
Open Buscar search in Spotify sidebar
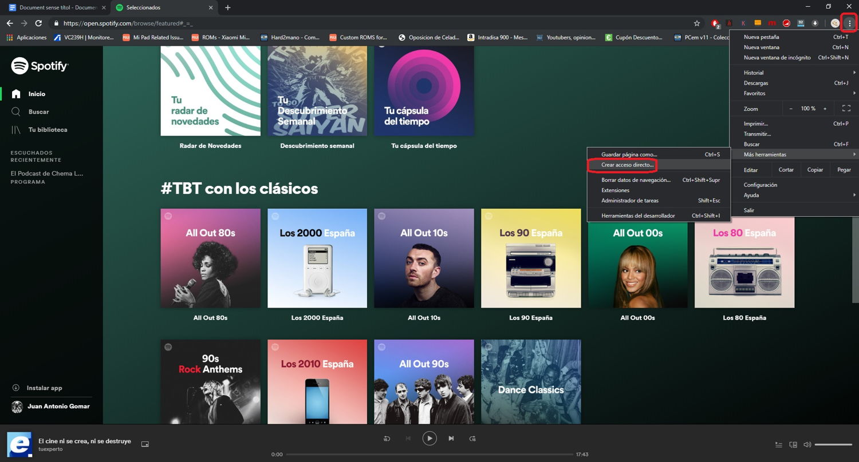[38, 112]
